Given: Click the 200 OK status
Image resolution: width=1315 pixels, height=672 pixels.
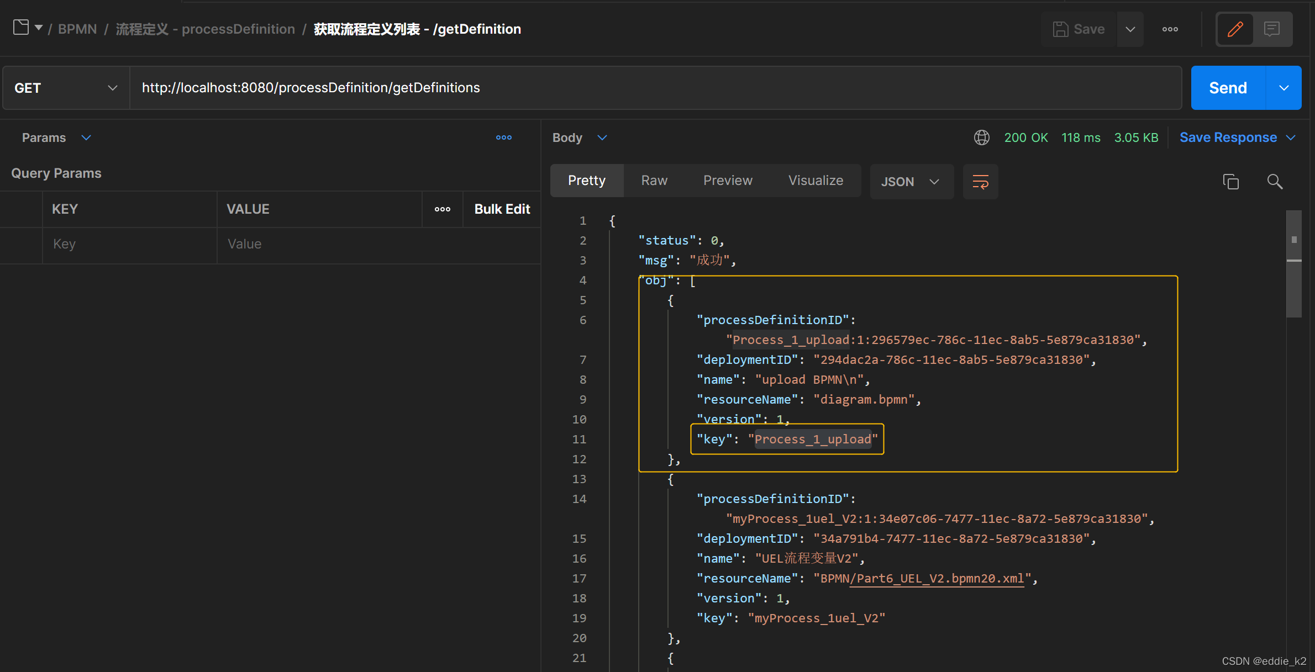Looking at the screenshot, I should click(x=1026, y=137).
